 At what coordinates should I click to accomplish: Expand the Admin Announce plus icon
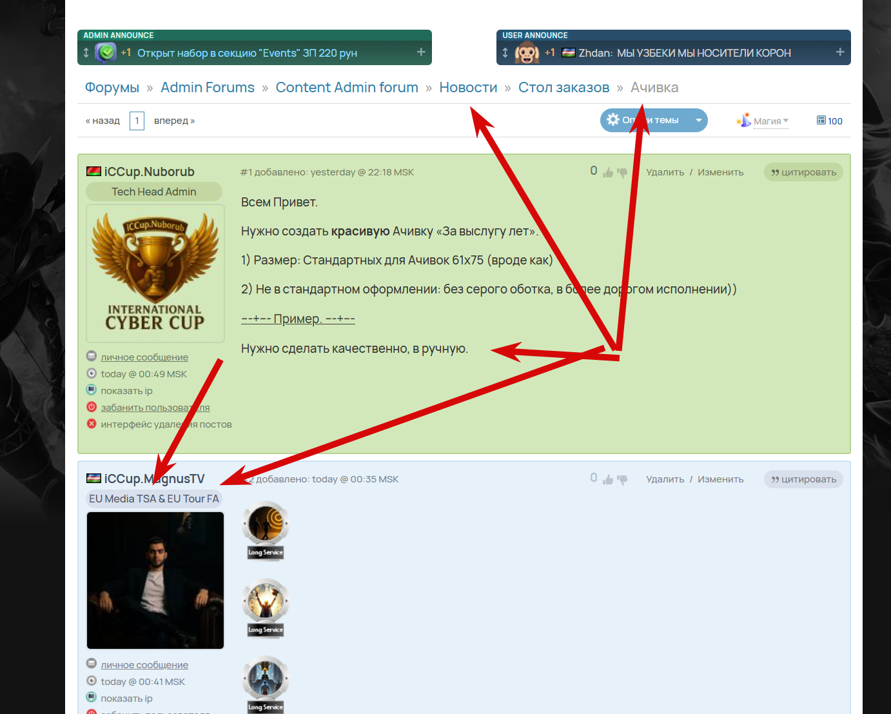coord(421,52)
